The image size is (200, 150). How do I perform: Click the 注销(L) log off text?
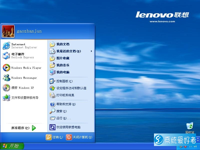[x=58, y=137]
